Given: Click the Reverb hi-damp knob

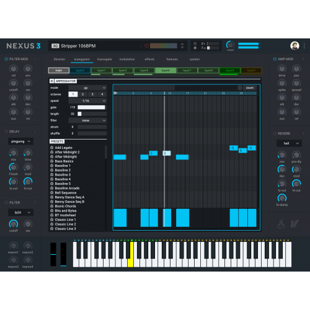Looking at the screenshot, I should tap(282, 198).
